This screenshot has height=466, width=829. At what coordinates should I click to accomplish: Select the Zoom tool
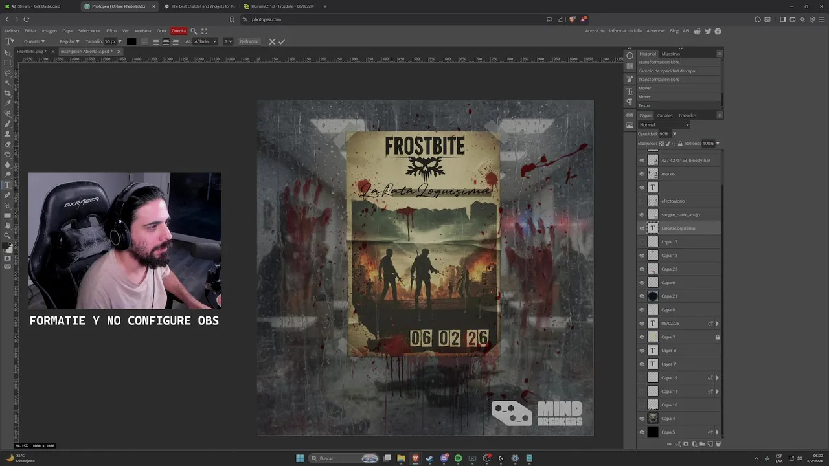(8, 236)
